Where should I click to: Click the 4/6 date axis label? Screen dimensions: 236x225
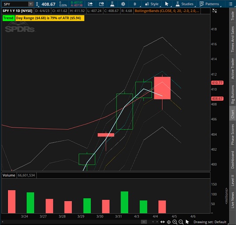(193, 217)
